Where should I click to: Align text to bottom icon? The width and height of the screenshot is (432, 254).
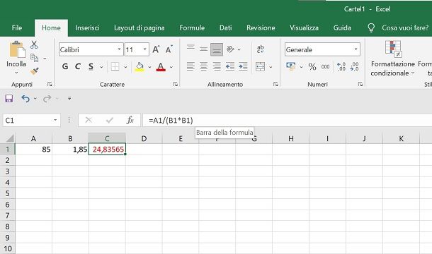[x=217, y=49]
